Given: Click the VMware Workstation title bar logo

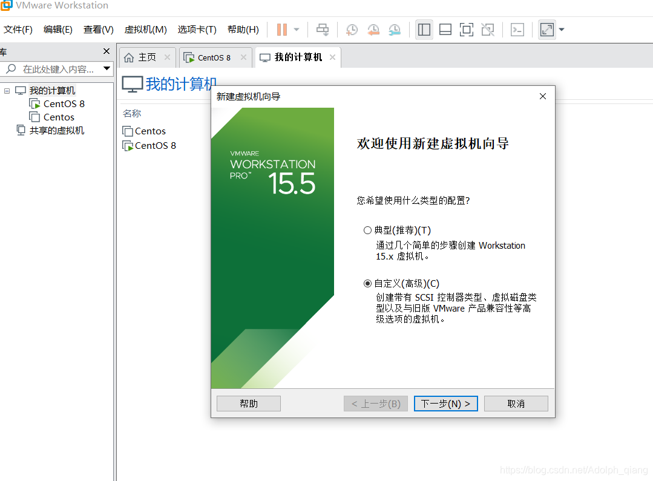Looking at the screenshot, I should click(x=6, y=5).
